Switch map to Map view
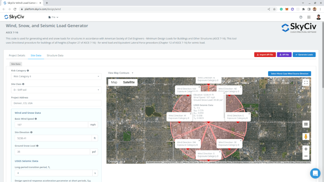Viewport: 324px width, 182px height. click(x=114, y=82)
